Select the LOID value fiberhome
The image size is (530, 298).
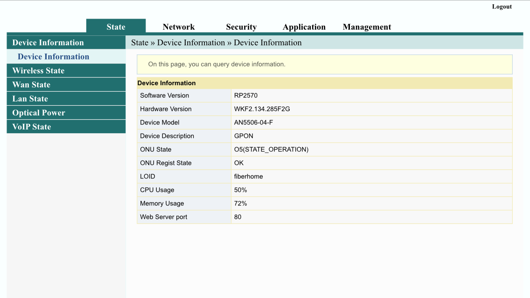(x=248, y=176)
